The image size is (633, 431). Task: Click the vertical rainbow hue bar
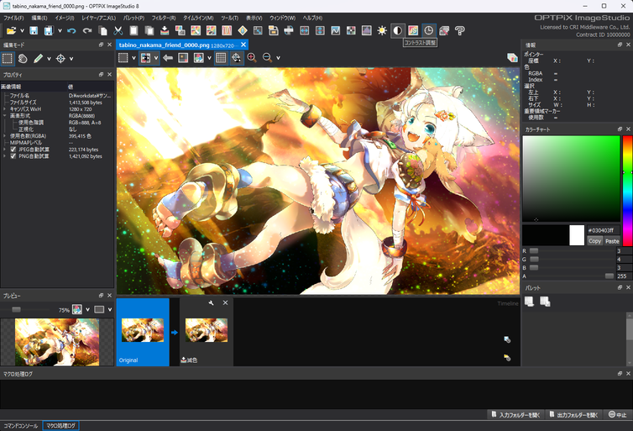point(627,191)
